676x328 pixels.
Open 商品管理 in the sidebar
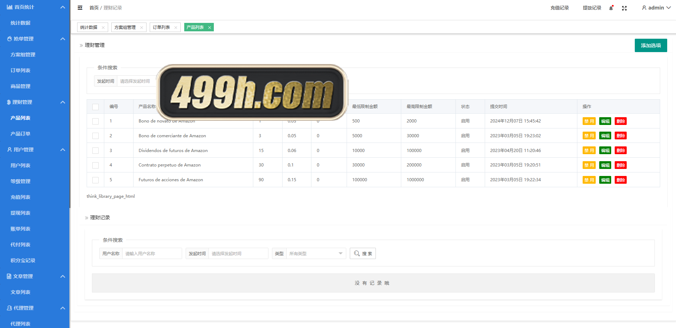click(x=20, y=86)
